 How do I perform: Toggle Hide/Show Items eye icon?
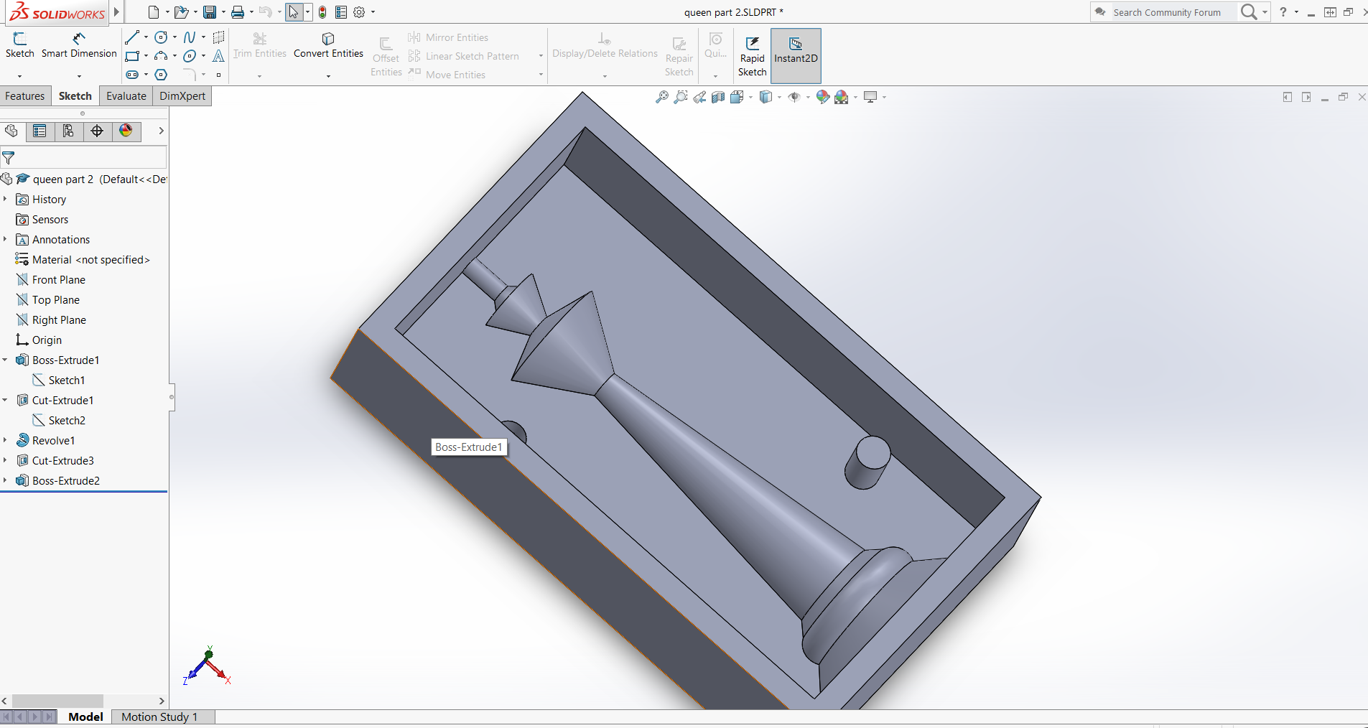794,97
